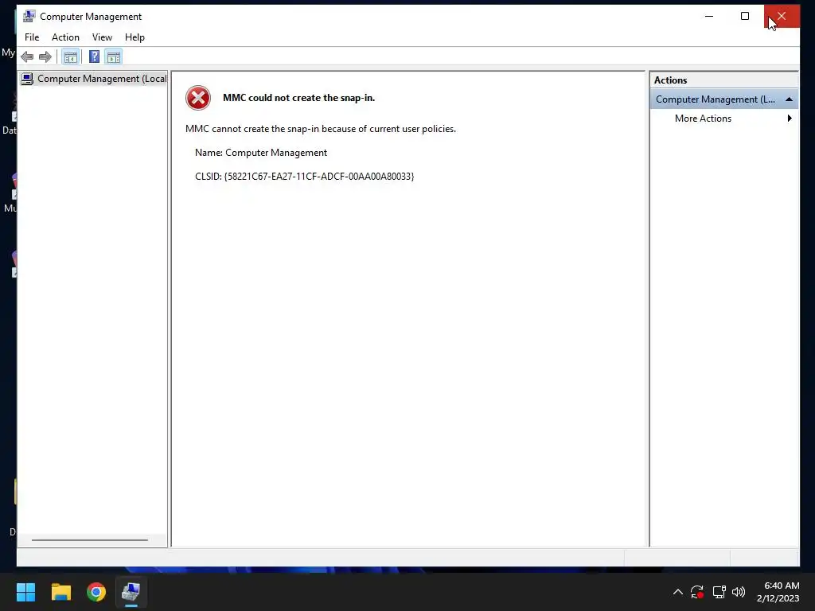Open the taskbar clock and date

(778, 592)
